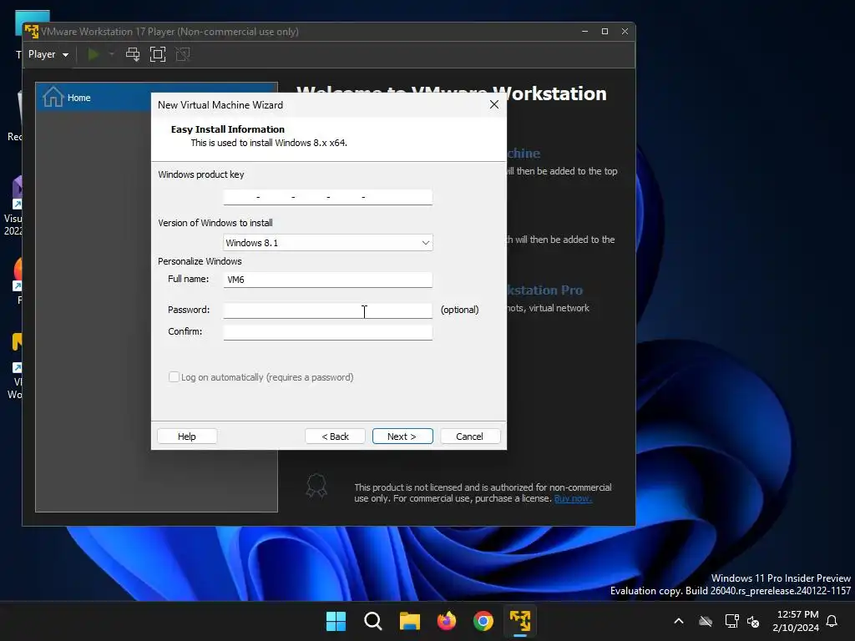Open File Explorer from taskbar
The image size is (855, 641).
[x=409, y=621]
